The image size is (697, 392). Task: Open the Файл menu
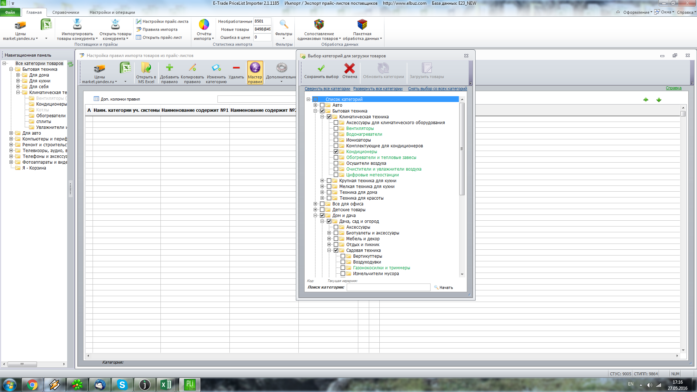point(10,12)
